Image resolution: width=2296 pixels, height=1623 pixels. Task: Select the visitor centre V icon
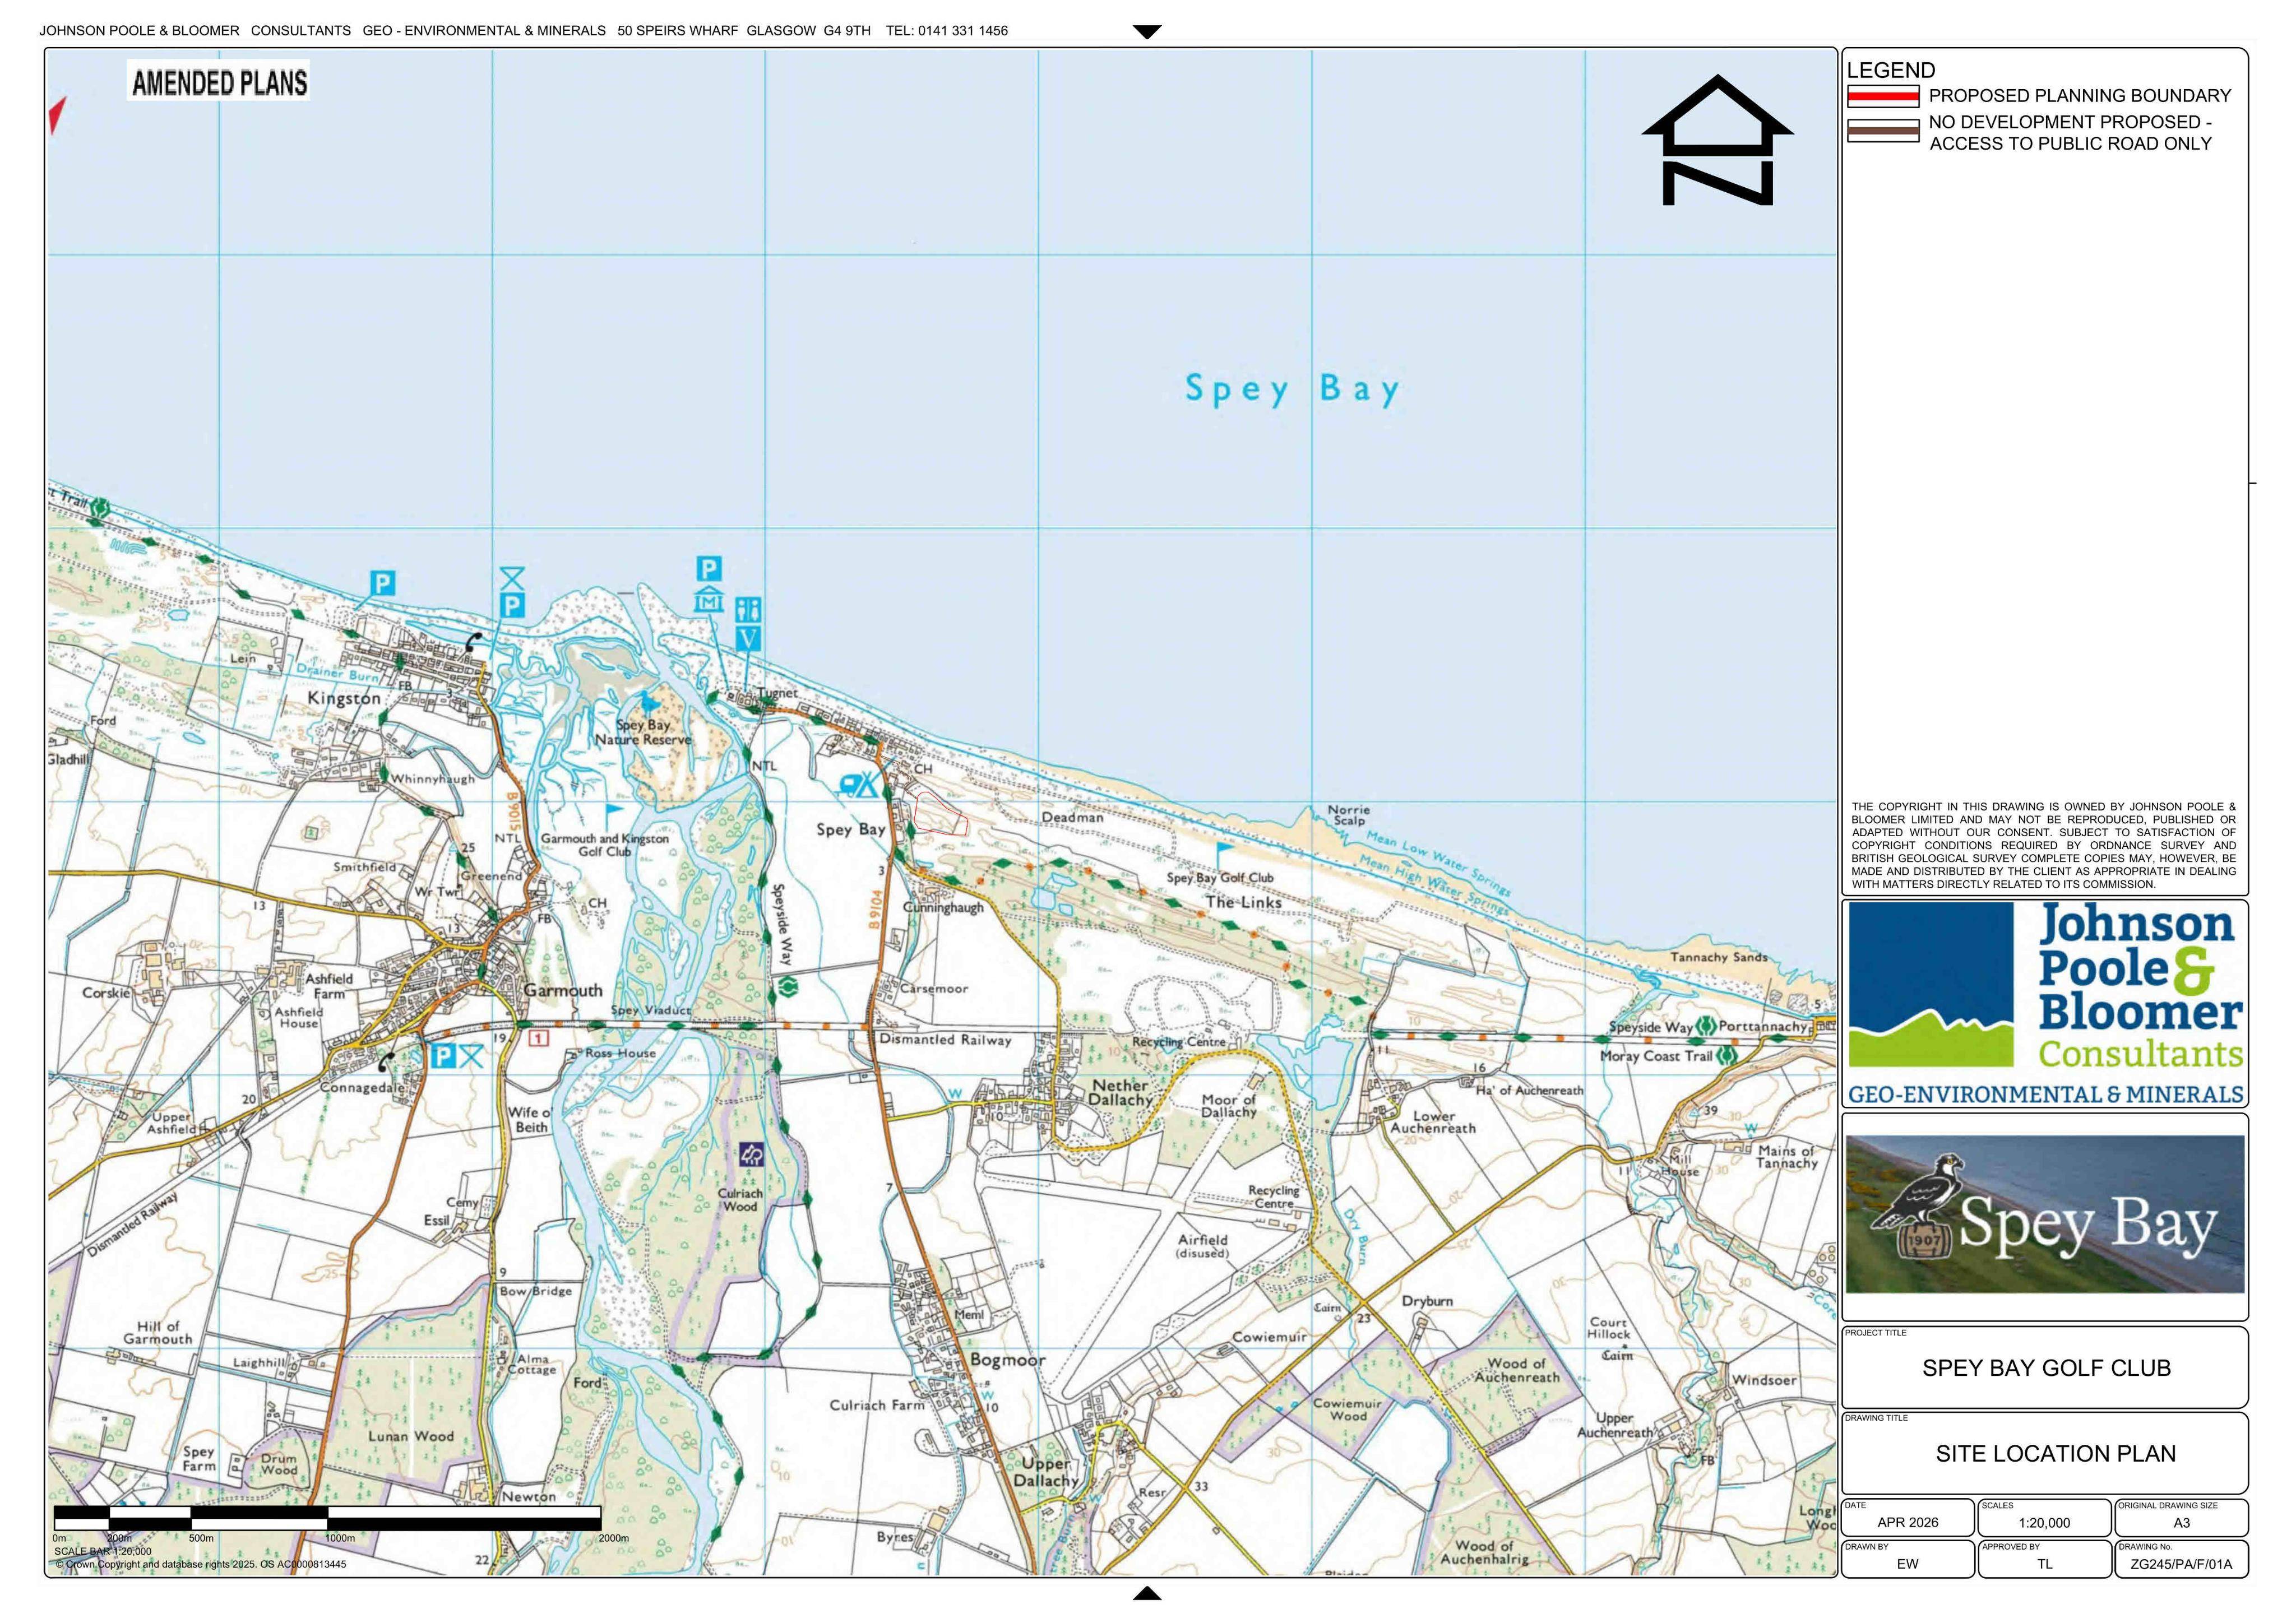tap(748, 637)
